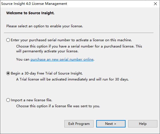Click the 'Welcome to Source Insight.' heading
This screenshot has width=160, height=134.
point(30,13)
